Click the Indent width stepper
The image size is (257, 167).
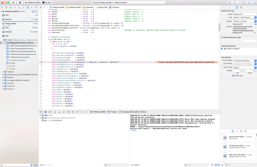click(256, 71)
